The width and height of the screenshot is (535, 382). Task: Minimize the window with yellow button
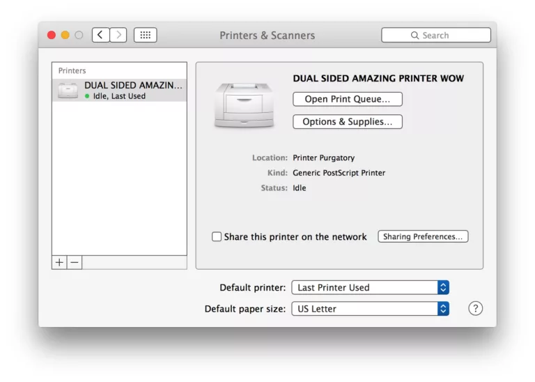click(x=65, y=35)
